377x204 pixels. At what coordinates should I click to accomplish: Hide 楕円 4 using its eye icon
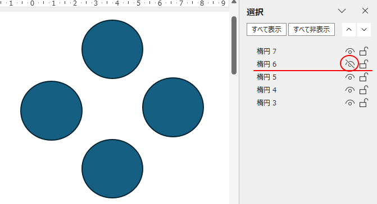350,90
